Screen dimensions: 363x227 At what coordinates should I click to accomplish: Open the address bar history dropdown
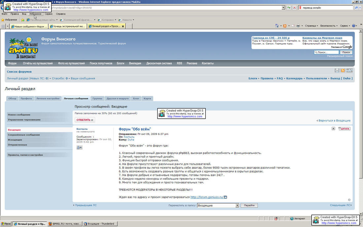coord(283,8)
